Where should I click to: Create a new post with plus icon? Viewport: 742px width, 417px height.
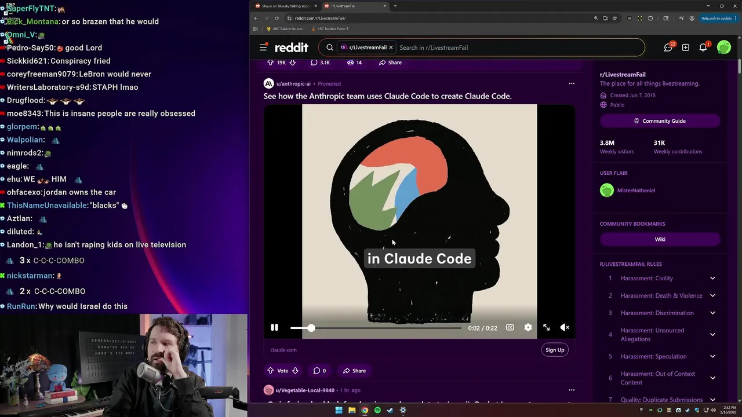686,47
